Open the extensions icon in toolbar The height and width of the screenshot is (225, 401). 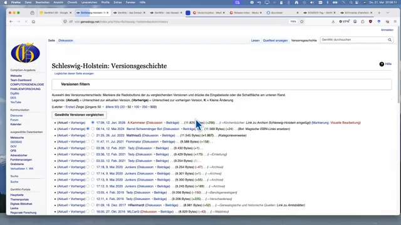click(x=363, y=22)
